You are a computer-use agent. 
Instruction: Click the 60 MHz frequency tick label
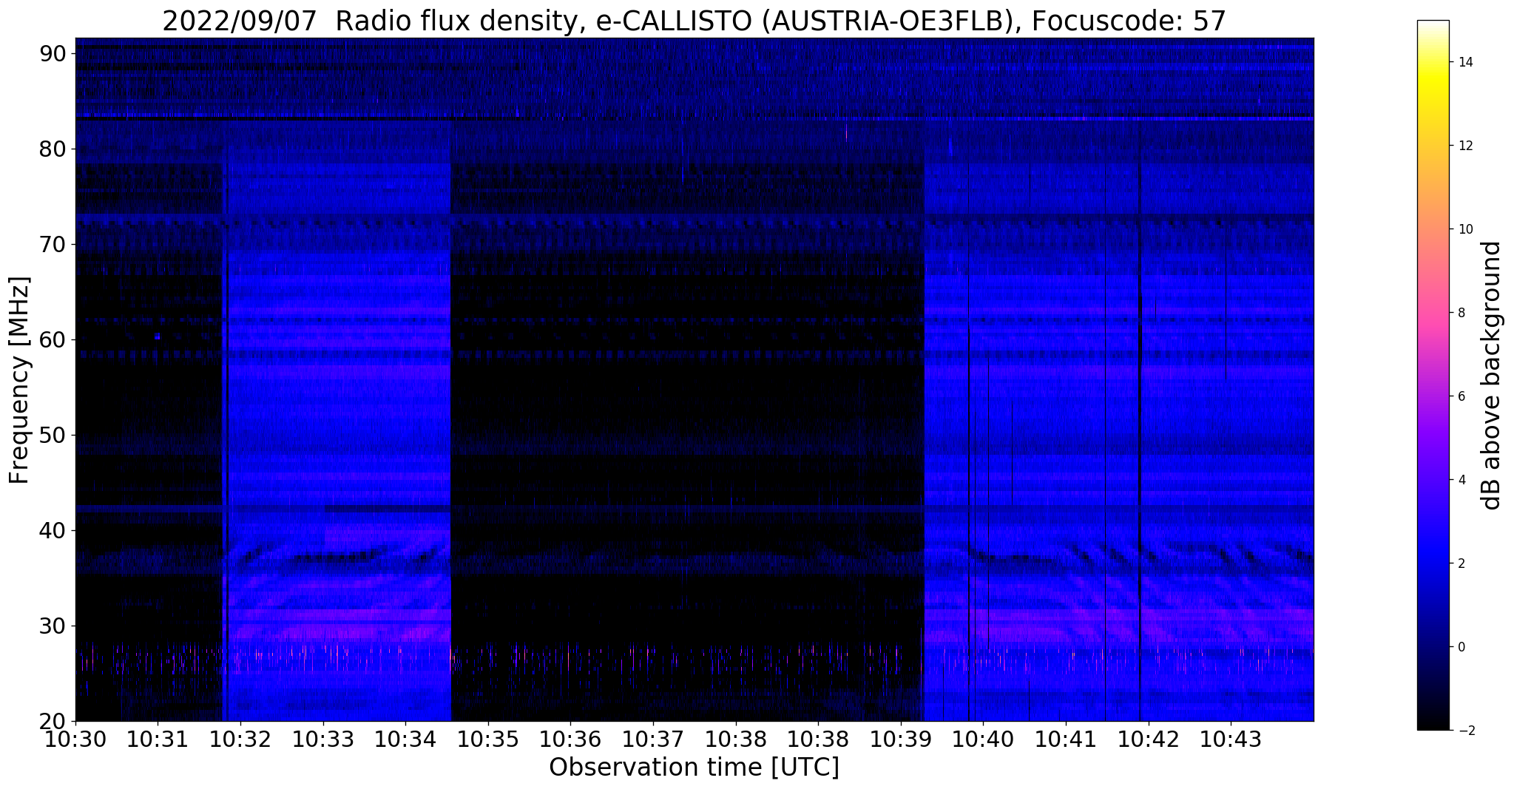click(x=53, y=339)
